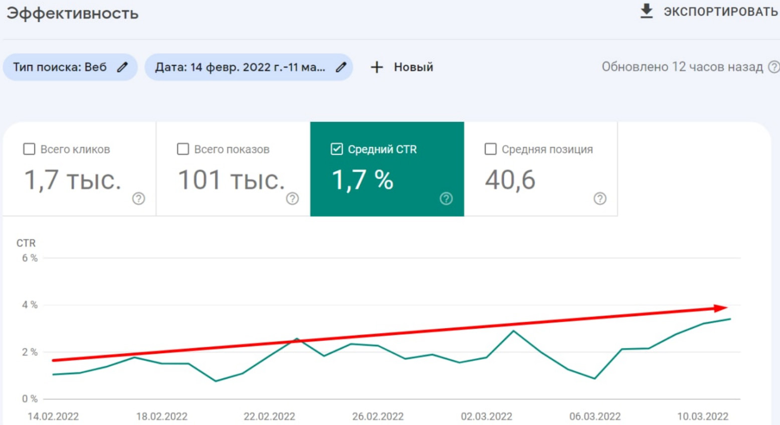Click the 2 % axis label
Image resolution: width=780 pixels, height=425 pixels.
tap(30, 352)
